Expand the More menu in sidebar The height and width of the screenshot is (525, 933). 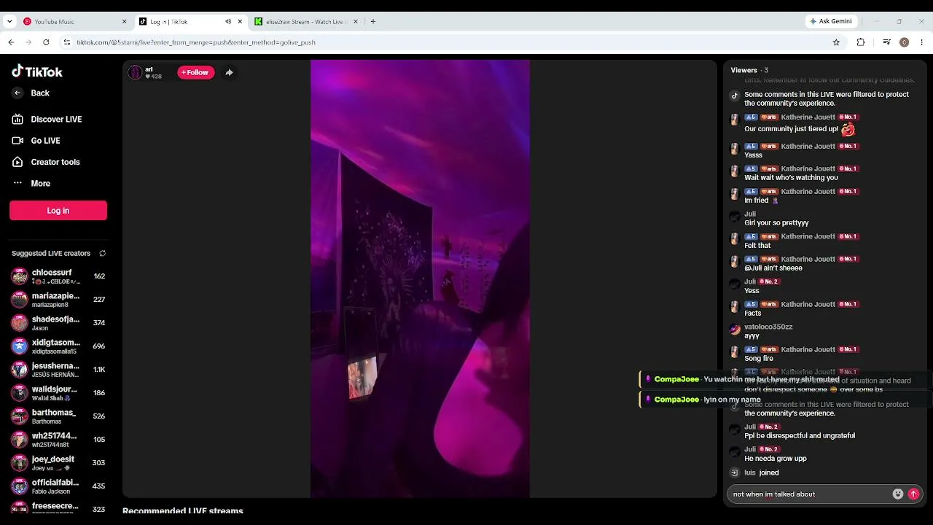(40, 184)
